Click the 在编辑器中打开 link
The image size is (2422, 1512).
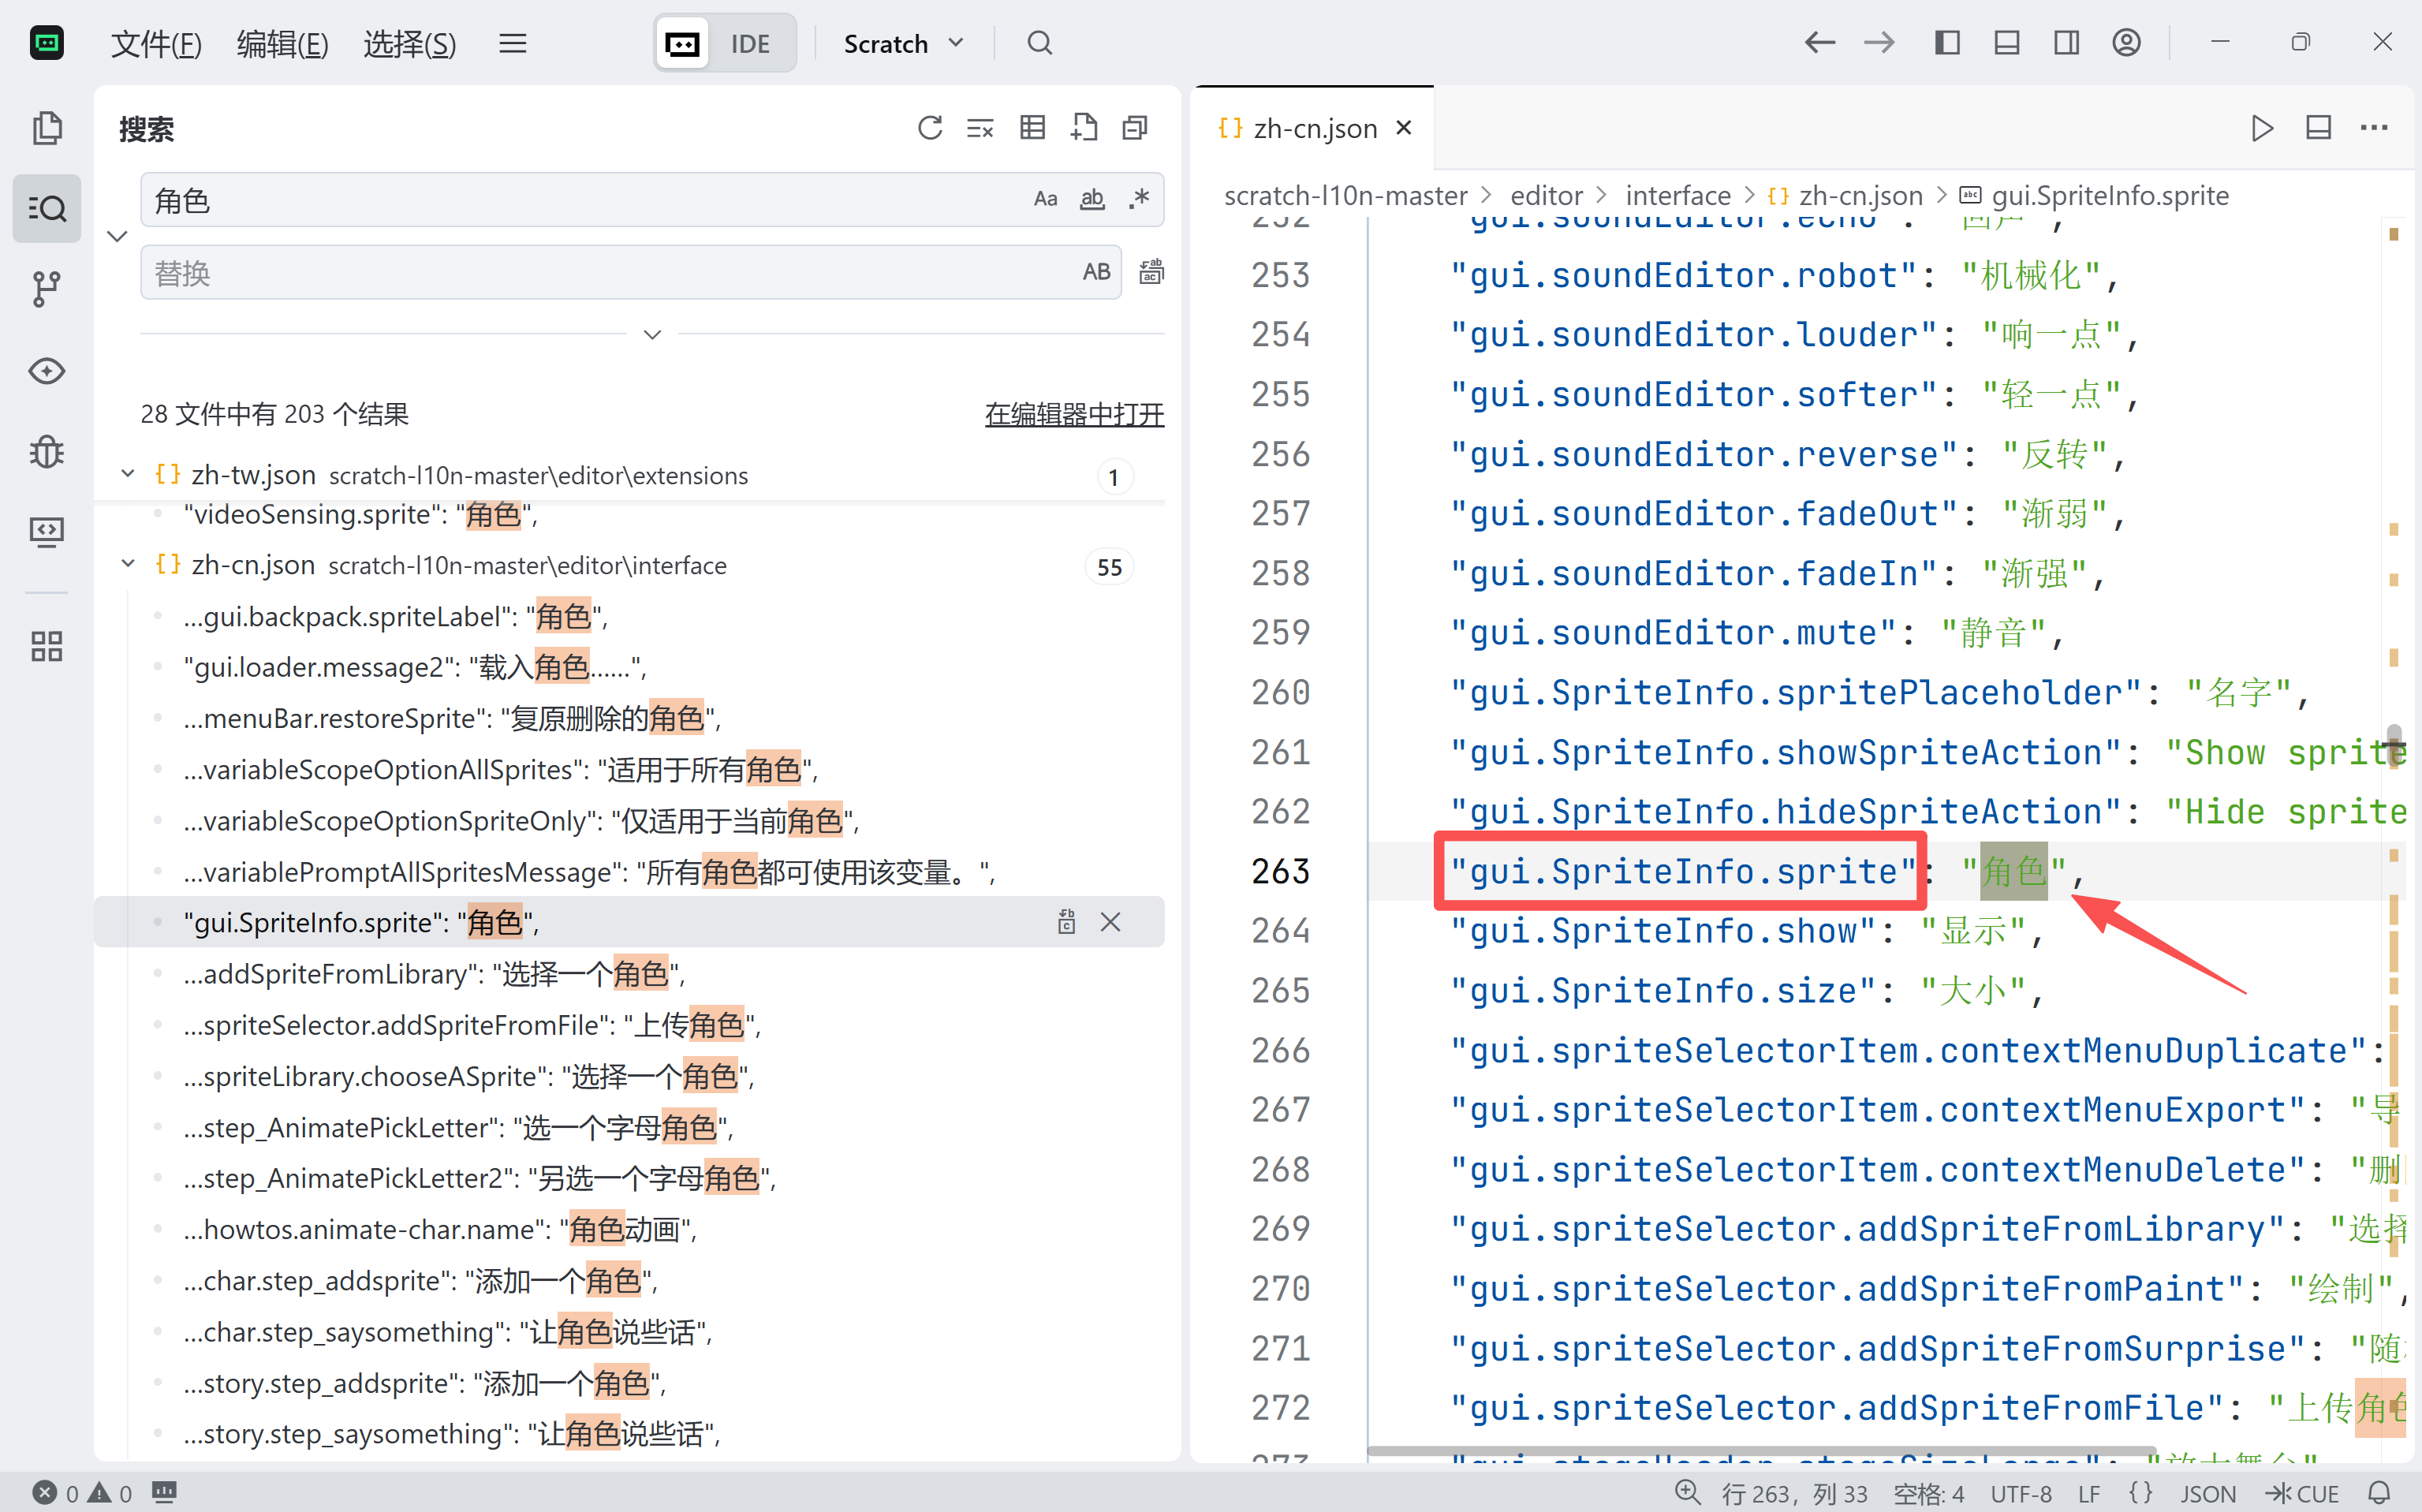(x=1074, y=413)
